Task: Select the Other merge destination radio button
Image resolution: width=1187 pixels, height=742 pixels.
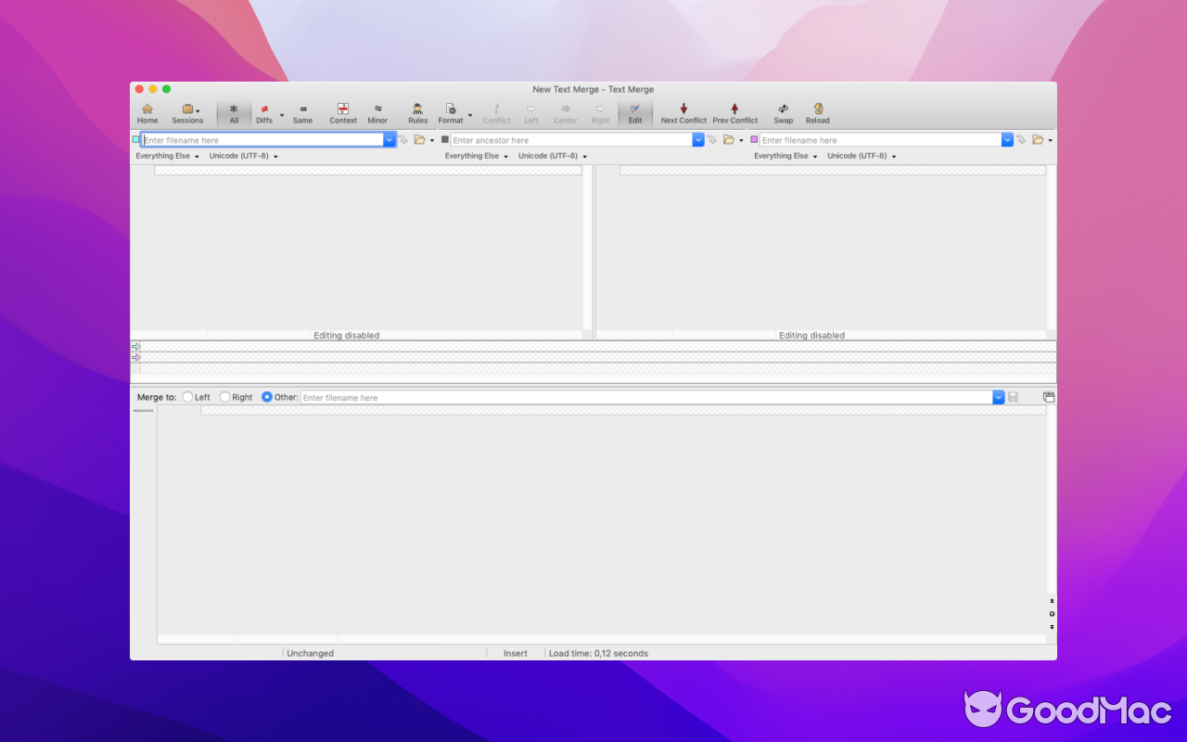Action: tap(267, 396)
